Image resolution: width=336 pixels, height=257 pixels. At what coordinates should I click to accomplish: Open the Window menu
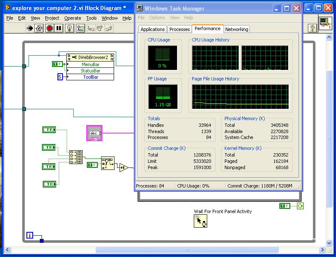click(x=109, y=18)
